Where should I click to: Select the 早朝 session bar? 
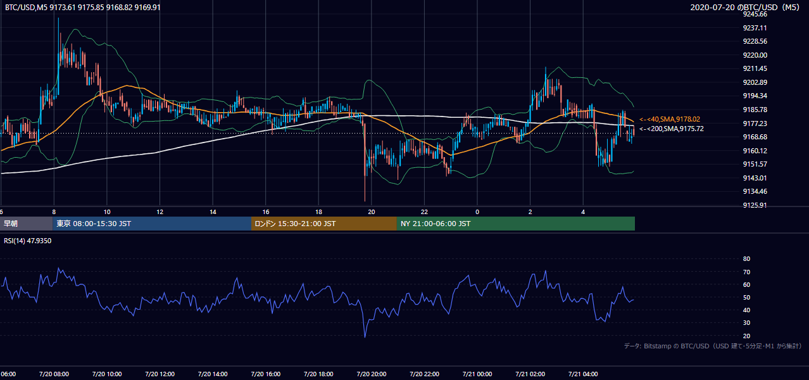26,224
